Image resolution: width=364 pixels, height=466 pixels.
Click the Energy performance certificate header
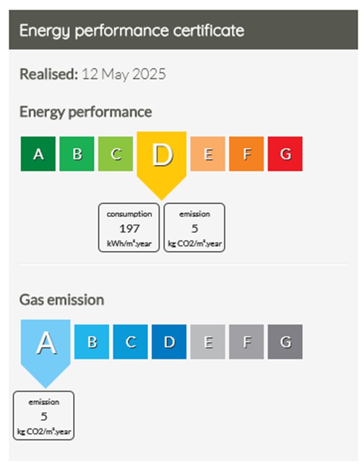183,30
